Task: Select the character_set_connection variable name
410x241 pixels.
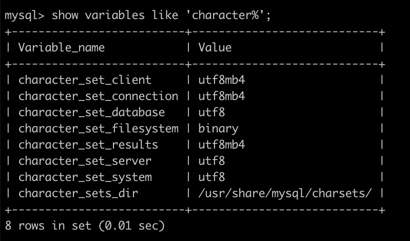Action: click(98, 96)
